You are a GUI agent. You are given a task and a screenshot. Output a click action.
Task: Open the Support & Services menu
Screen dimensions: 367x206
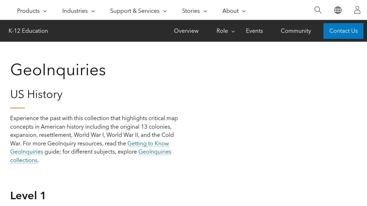coord(135,11)
